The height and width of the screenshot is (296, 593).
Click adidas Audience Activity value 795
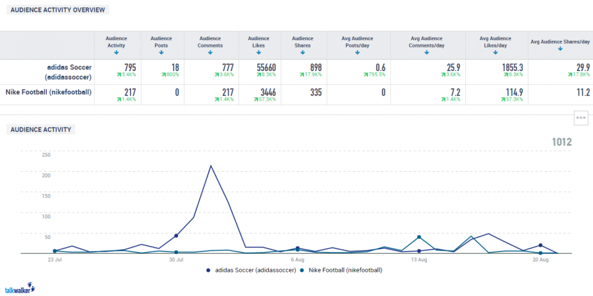click(x=130, y=68)
